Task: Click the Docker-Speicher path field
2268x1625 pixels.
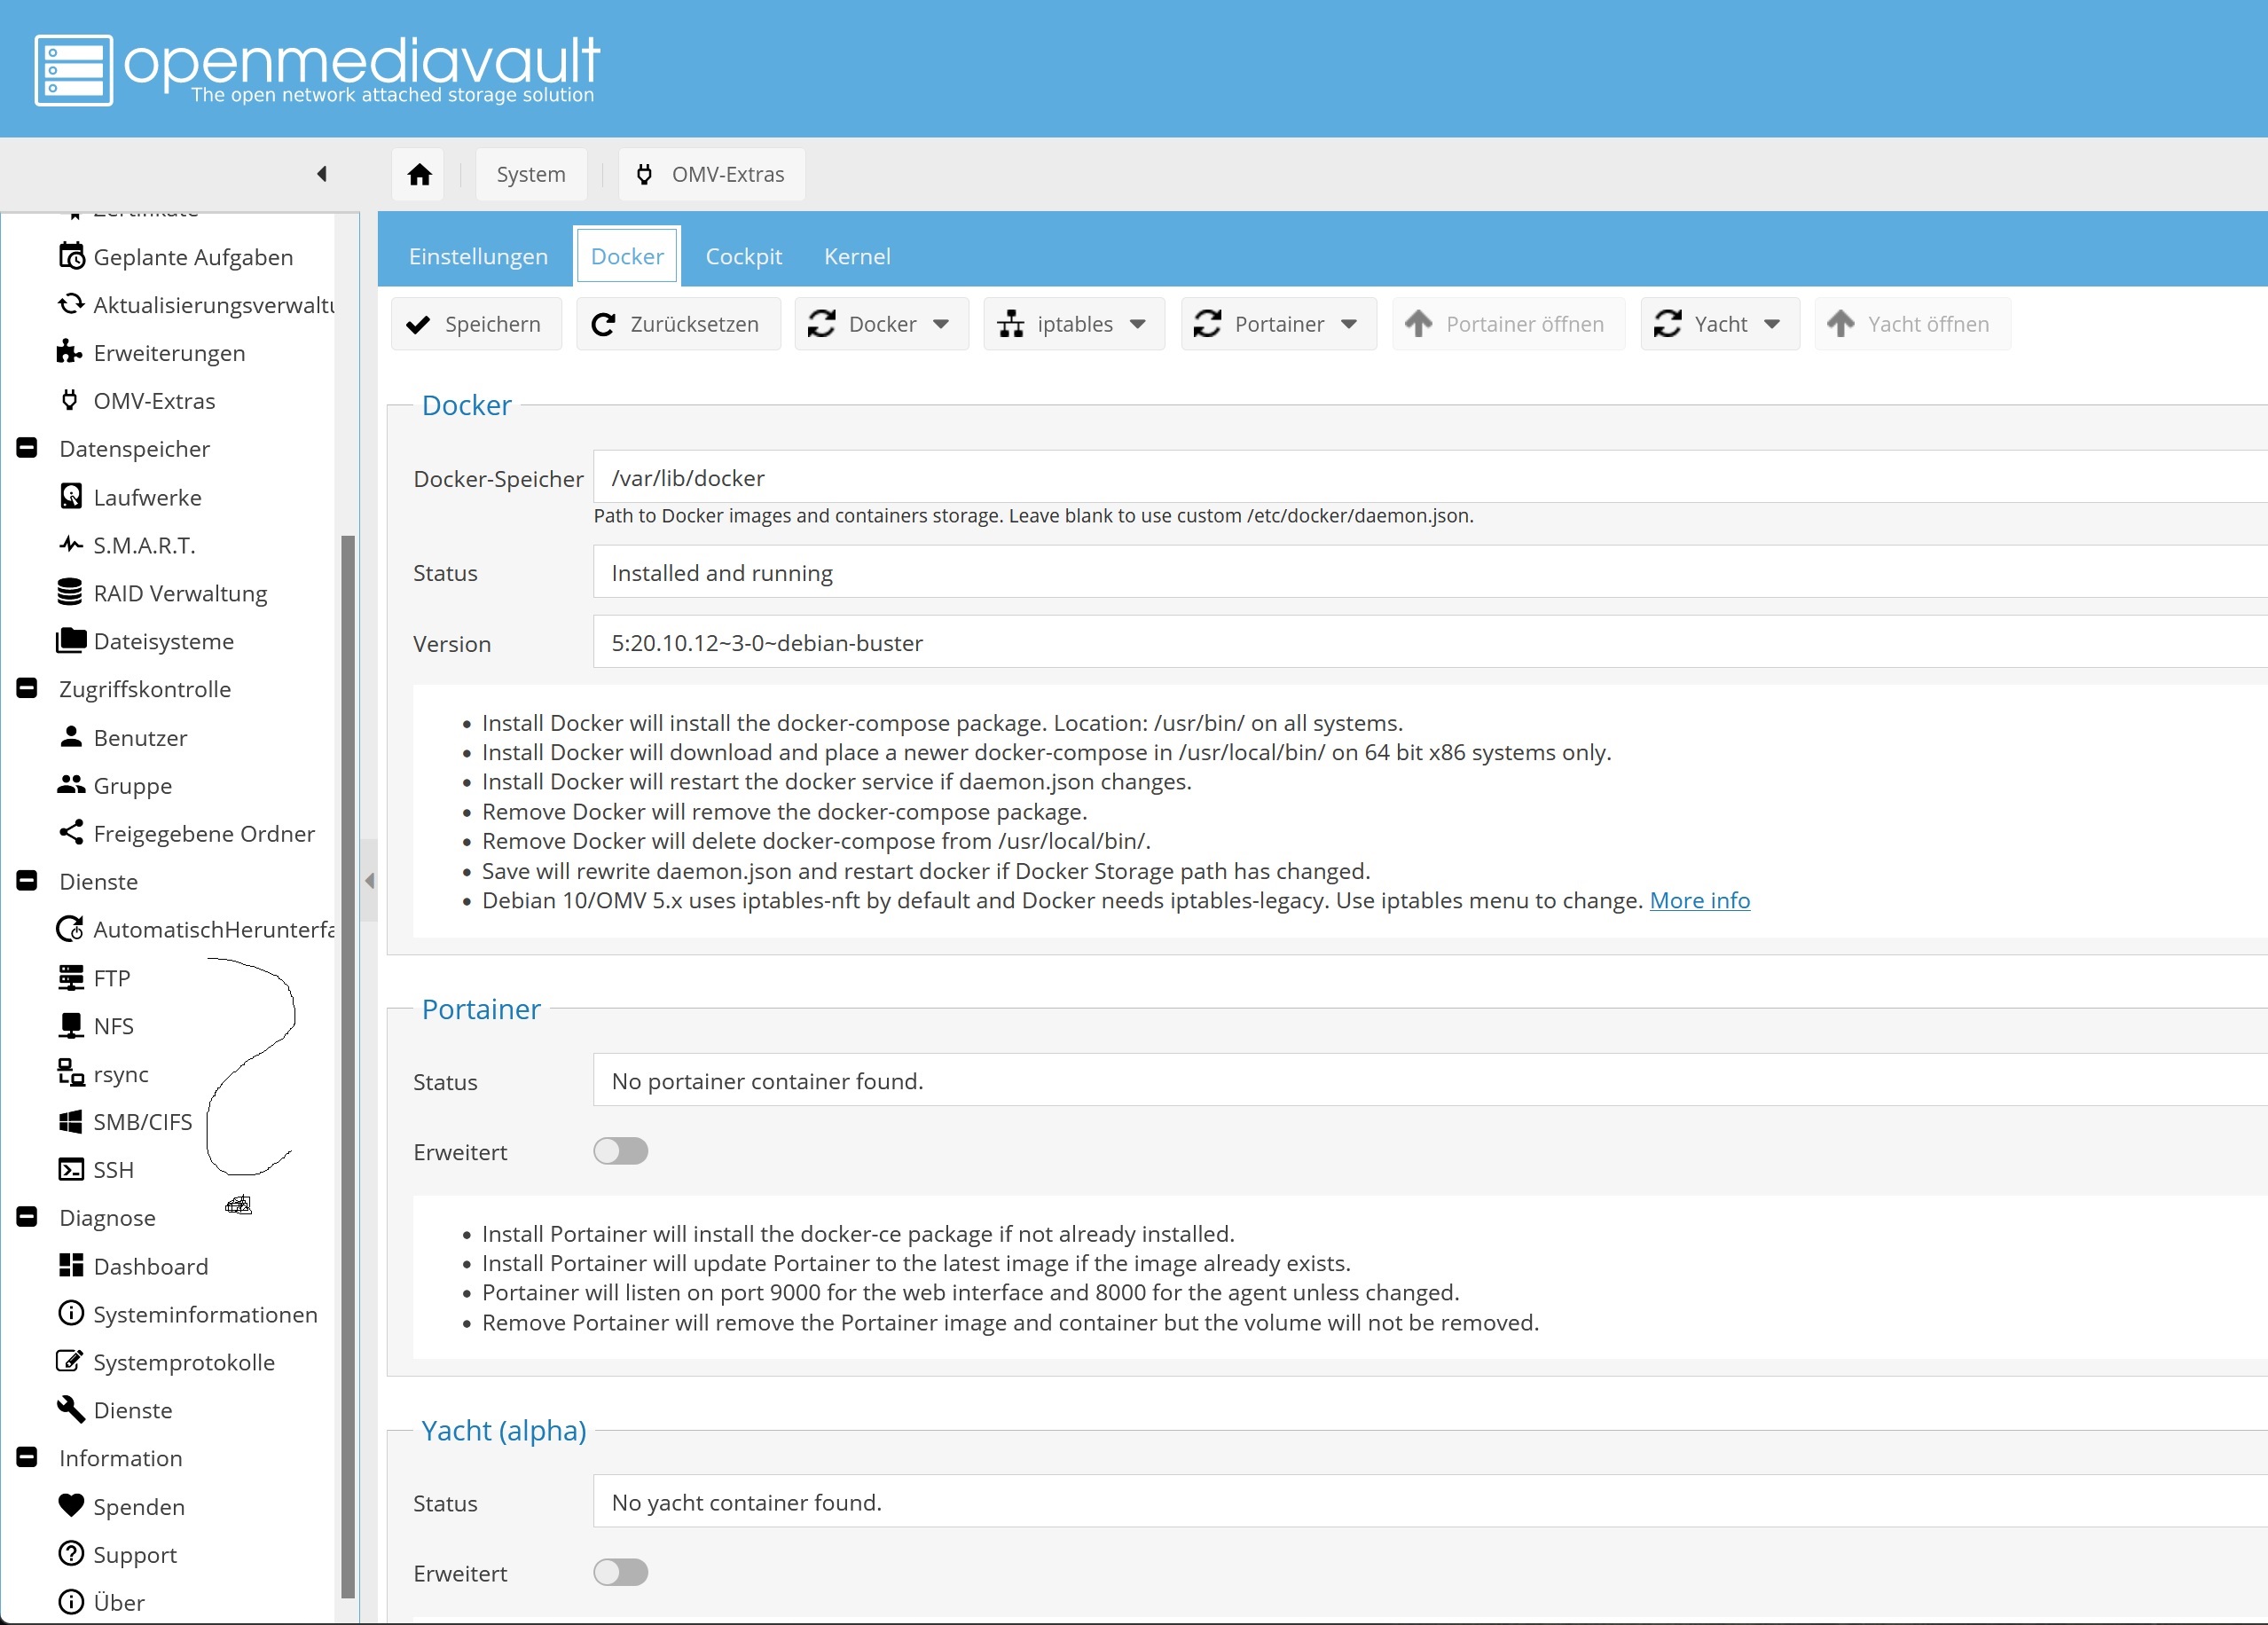Action: pos(1430,478)
